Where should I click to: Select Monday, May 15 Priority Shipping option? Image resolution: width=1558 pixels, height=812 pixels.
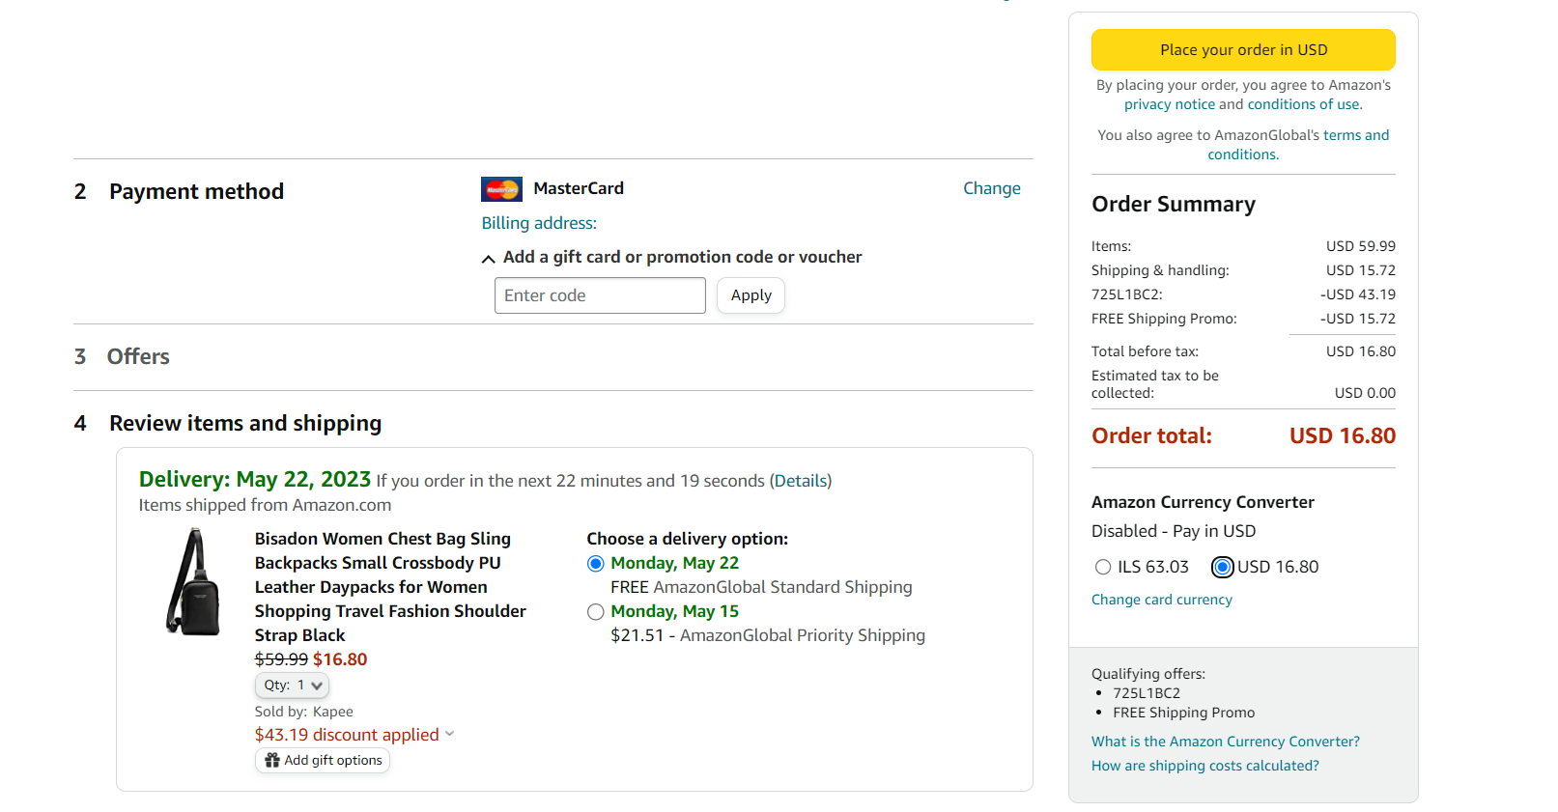(596, 612)
